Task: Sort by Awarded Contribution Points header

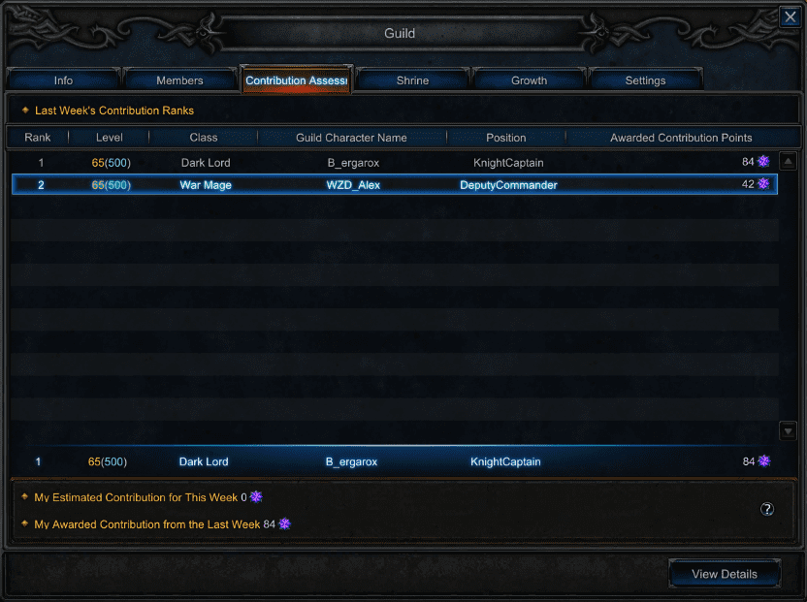Action: [x=682, y=138]
